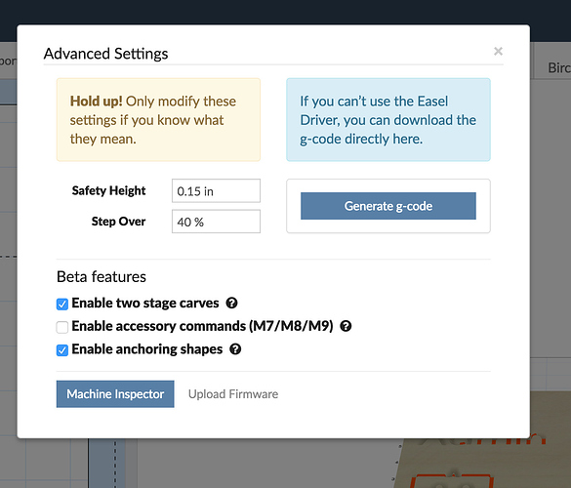
Task: Click the Enable accessory commands label text
Action: pos(202,326)
